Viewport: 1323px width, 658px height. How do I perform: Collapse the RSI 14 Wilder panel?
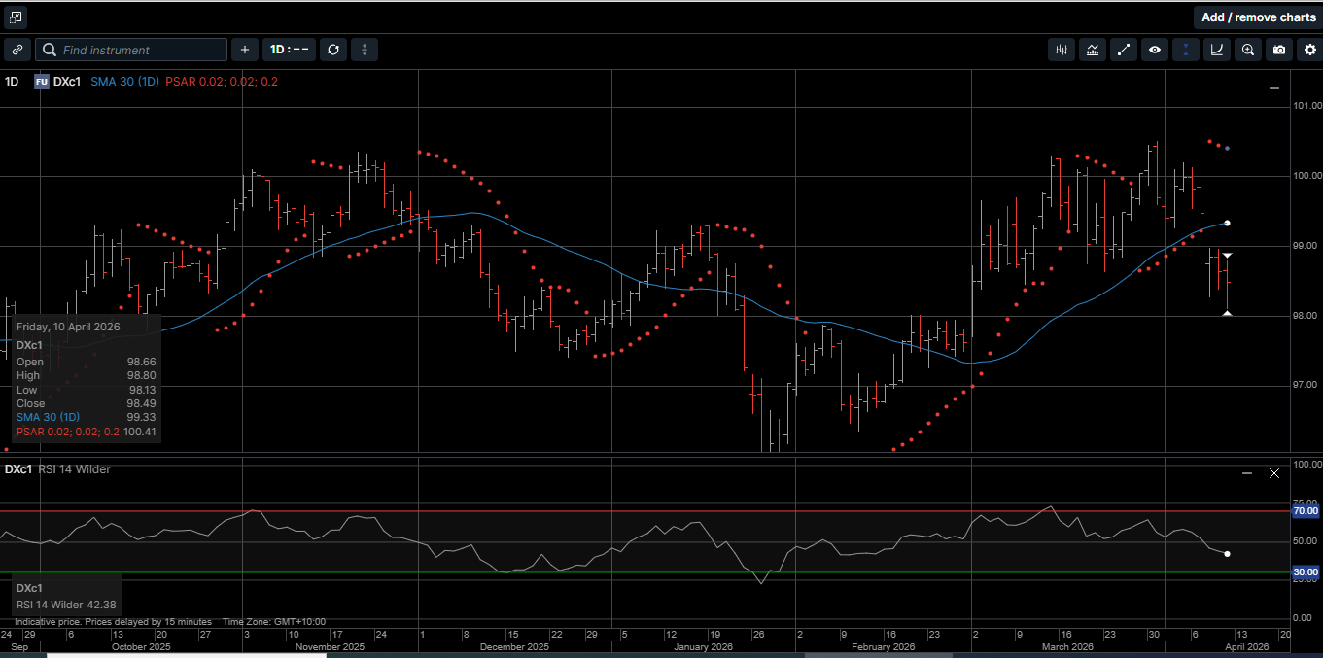click(1247, 473)
